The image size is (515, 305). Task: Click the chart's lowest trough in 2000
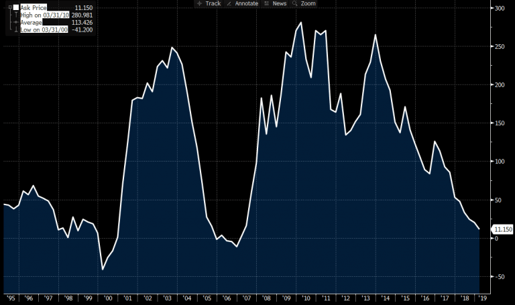(103, 269)
